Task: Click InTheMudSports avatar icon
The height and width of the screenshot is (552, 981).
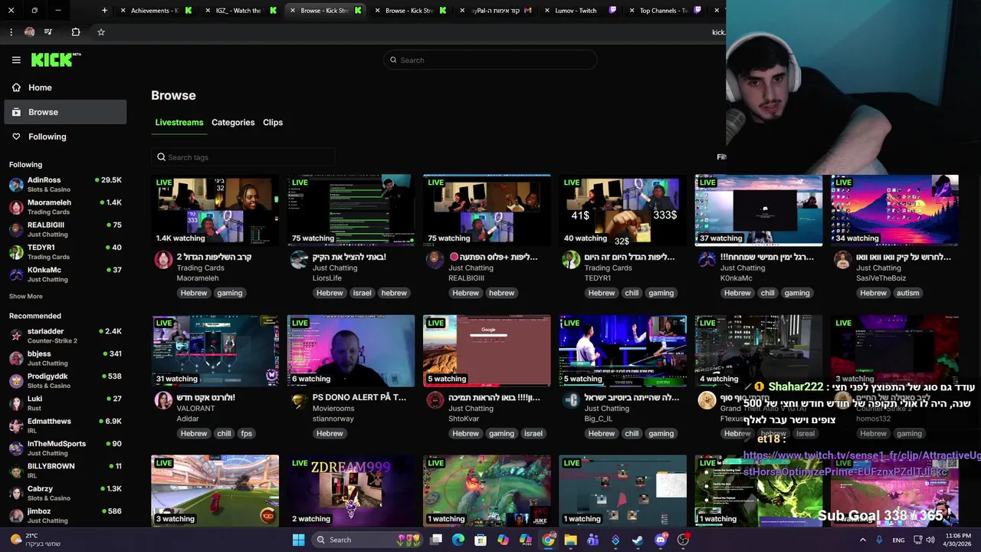Action: [16, 449]
